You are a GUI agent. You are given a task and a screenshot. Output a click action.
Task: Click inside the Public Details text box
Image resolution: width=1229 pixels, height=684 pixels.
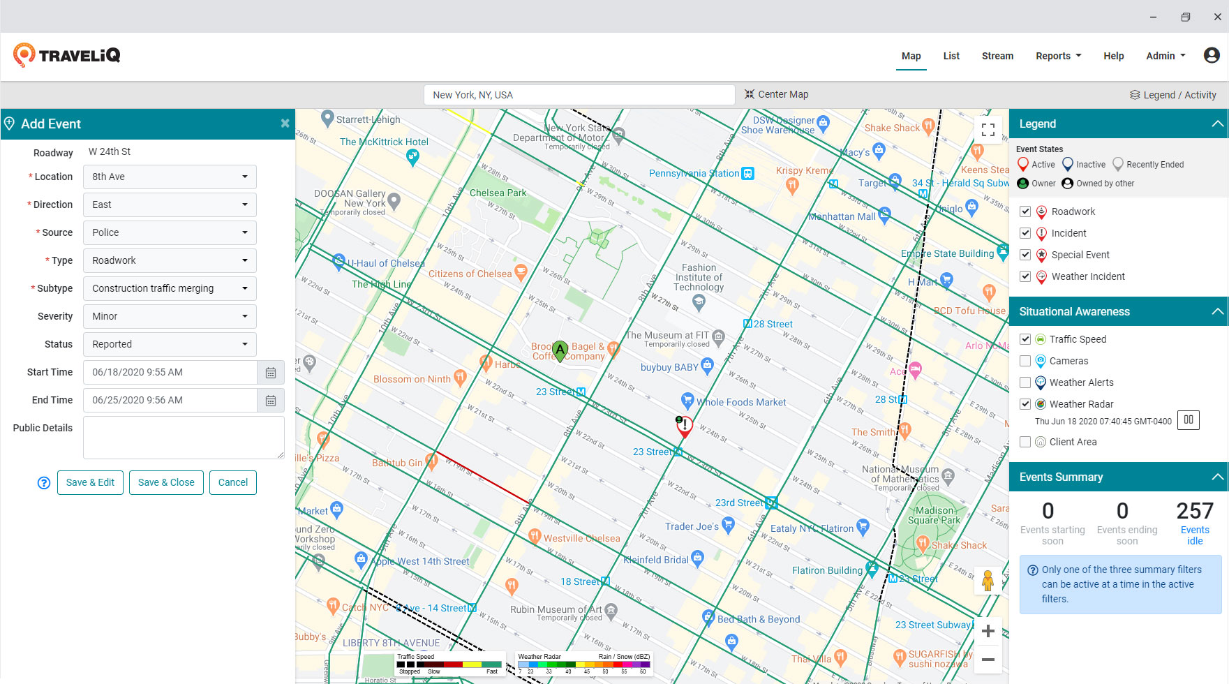click(x=183, y=437)
